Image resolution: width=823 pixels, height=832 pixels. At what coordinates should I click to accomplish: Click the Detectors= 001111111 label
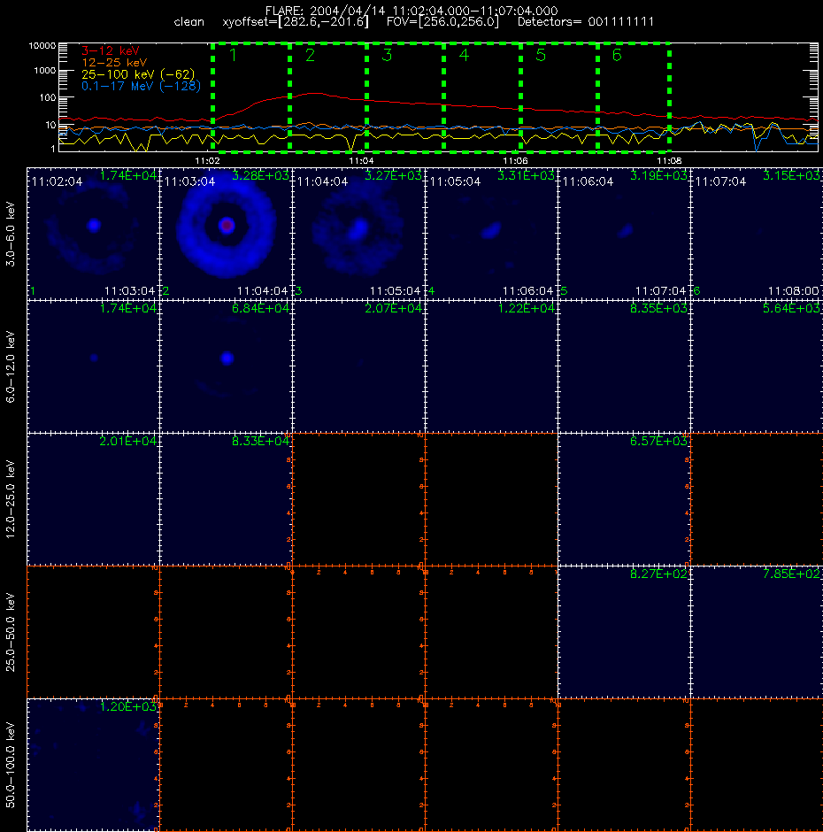[585, 22]
